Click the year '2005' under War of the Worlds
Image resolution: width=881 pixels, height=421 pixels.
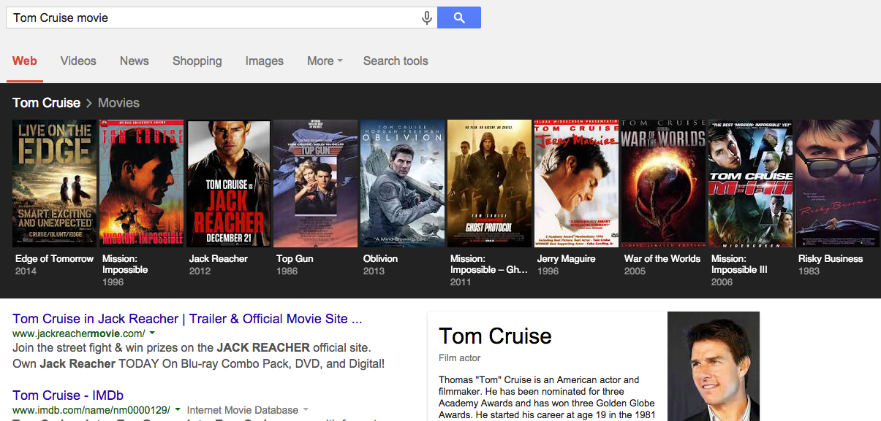click(x=635, y=271)
